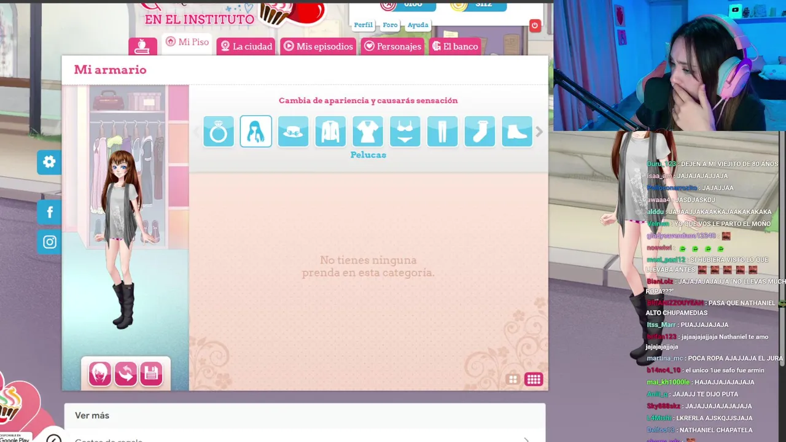Open the cake icon tab

coord(142,46)
